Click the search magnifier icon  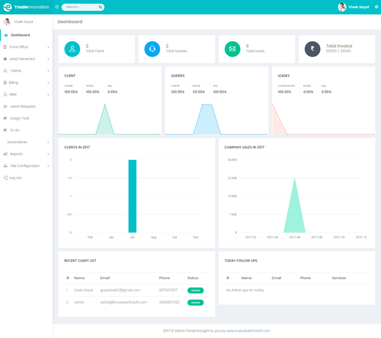click(x=100, y=7)
